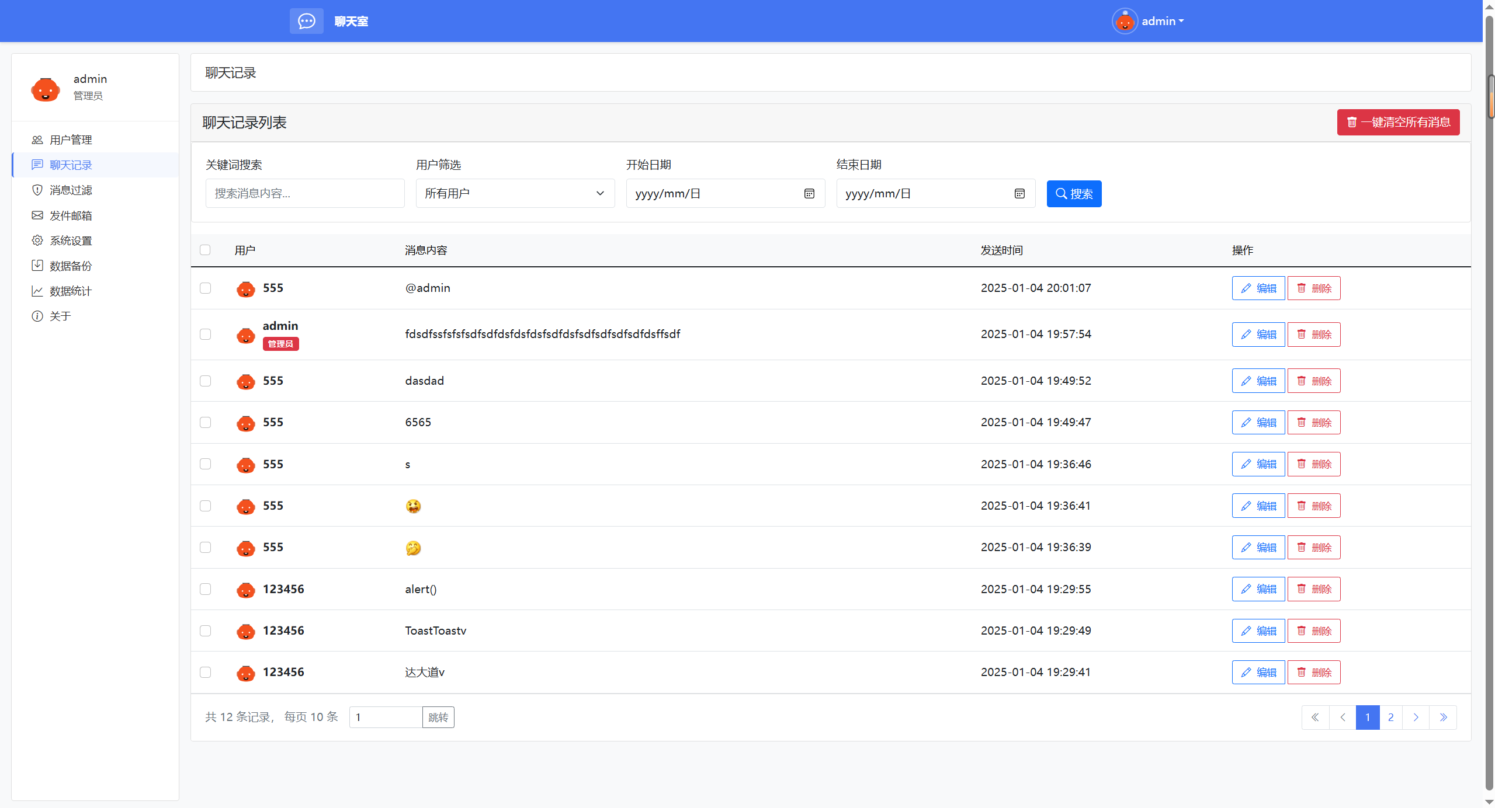Go to last page of pagination

click(x=1443, y=718)
